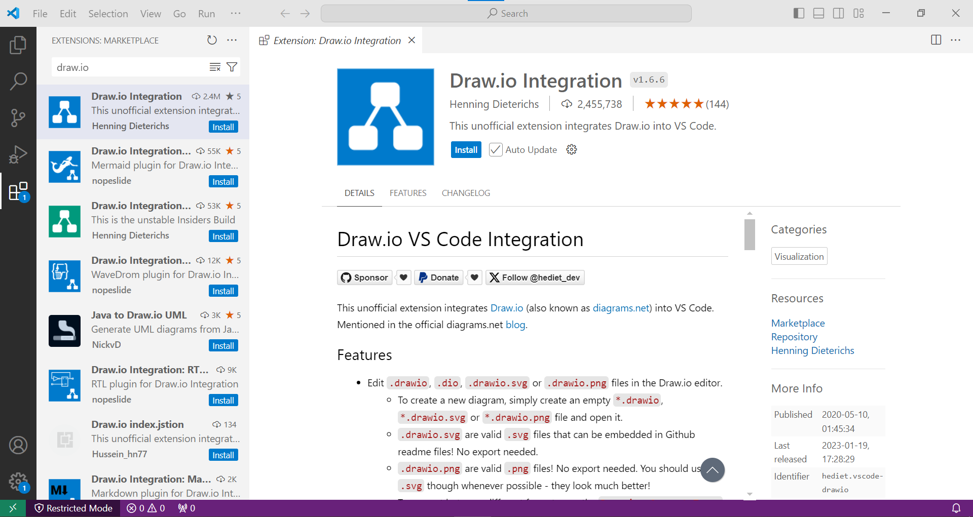Expand the overflow menu in menu bar
This screenshot has height=517, width=973.
236,14
